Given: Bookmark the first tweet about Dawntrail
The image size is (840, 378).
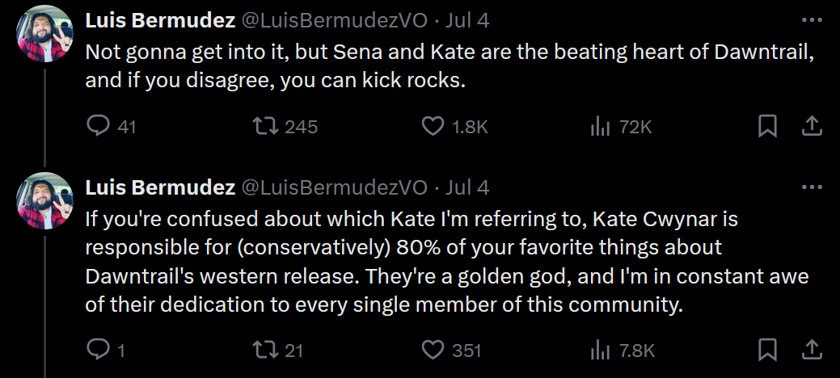Looking at the screenshot, I should [767, 127].
